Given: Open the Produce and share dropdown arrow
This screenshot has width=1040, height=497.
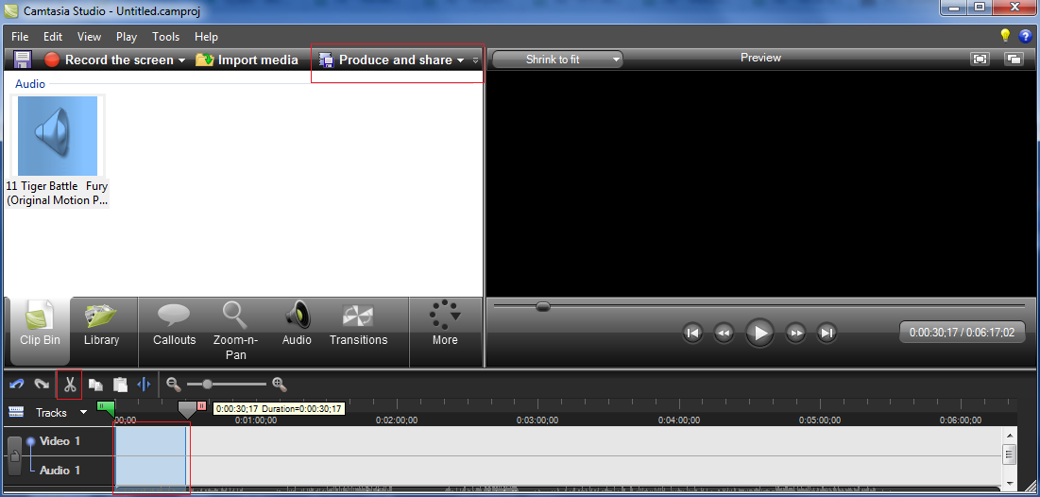Looking at the screenshot, I should 460,60.
